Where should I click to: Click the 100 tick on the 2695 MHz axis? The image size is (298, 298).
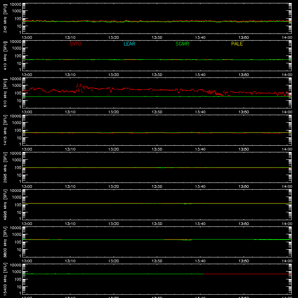click(x=18, y=168)
